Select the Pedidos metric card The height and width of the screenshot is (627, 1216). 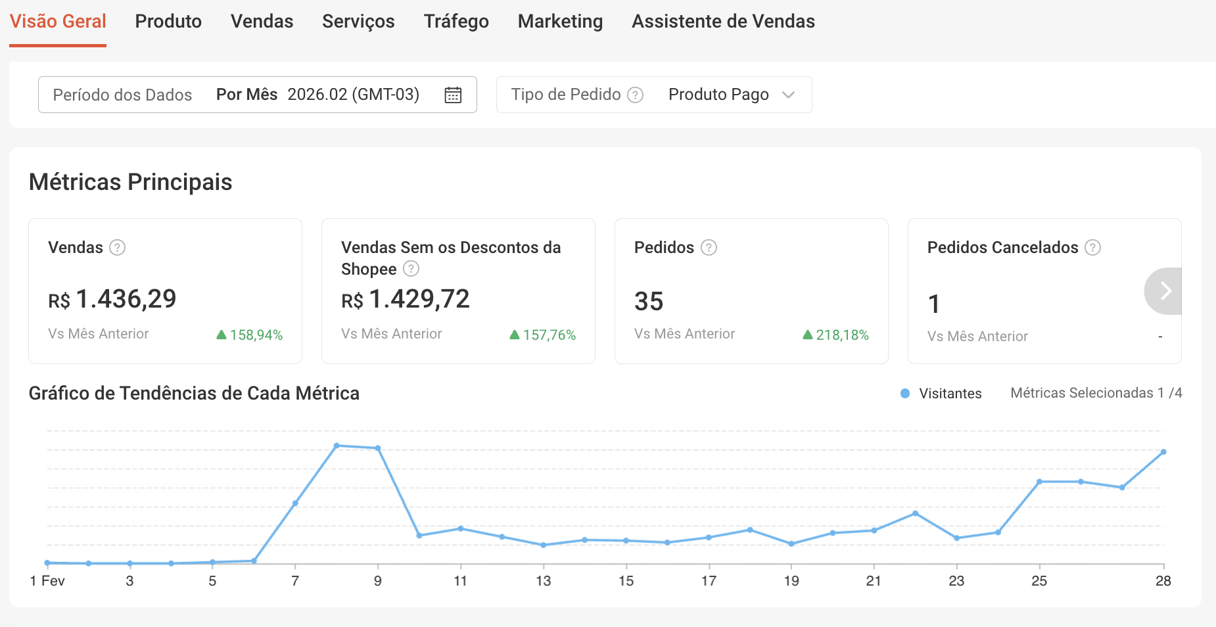click(x=751, y=291)
